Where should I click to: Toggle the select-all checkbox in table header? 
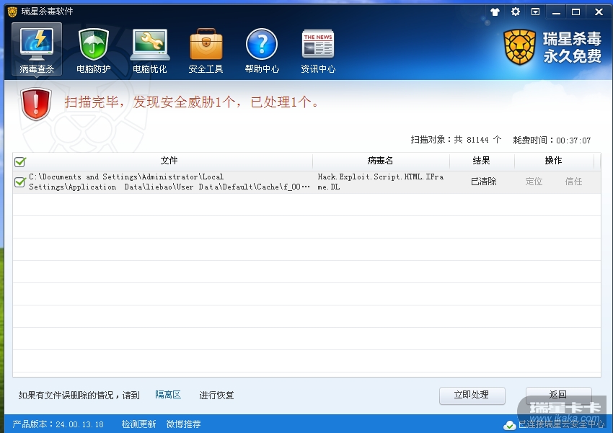[x=20, y=161]
